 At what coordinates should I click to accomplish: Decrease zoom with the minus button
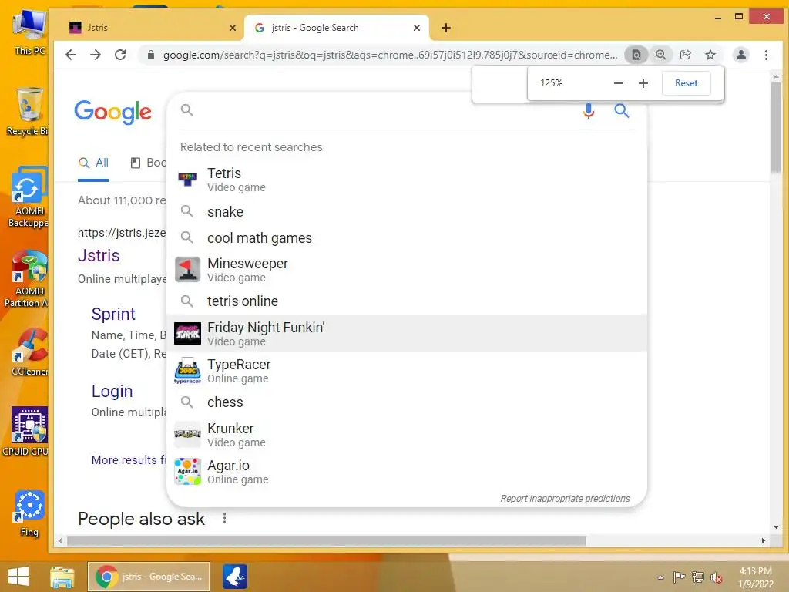point(619,83)
